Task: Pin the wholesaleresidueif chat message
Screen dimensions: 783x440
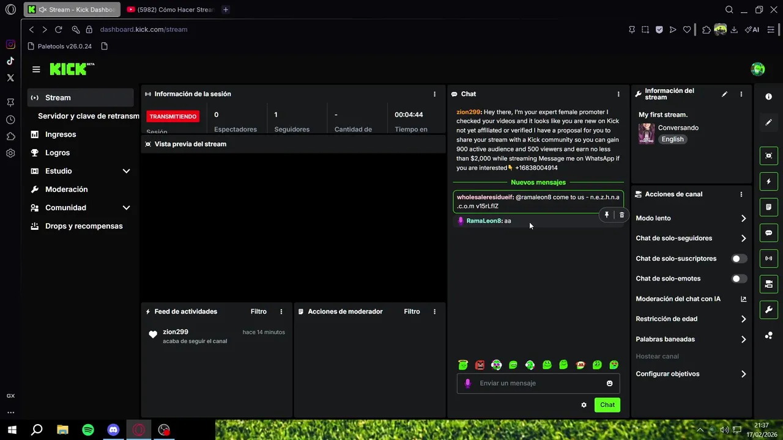Action: (x=607, y=215)
